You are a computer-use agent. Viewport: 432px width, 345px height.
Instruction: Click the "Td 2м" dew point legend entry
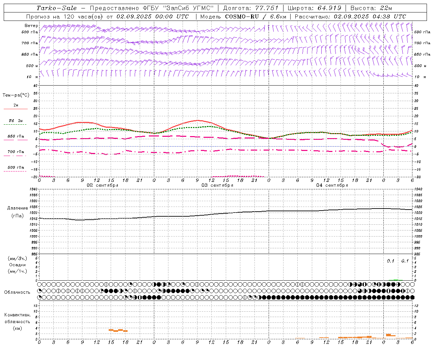(x=16, y=121)
